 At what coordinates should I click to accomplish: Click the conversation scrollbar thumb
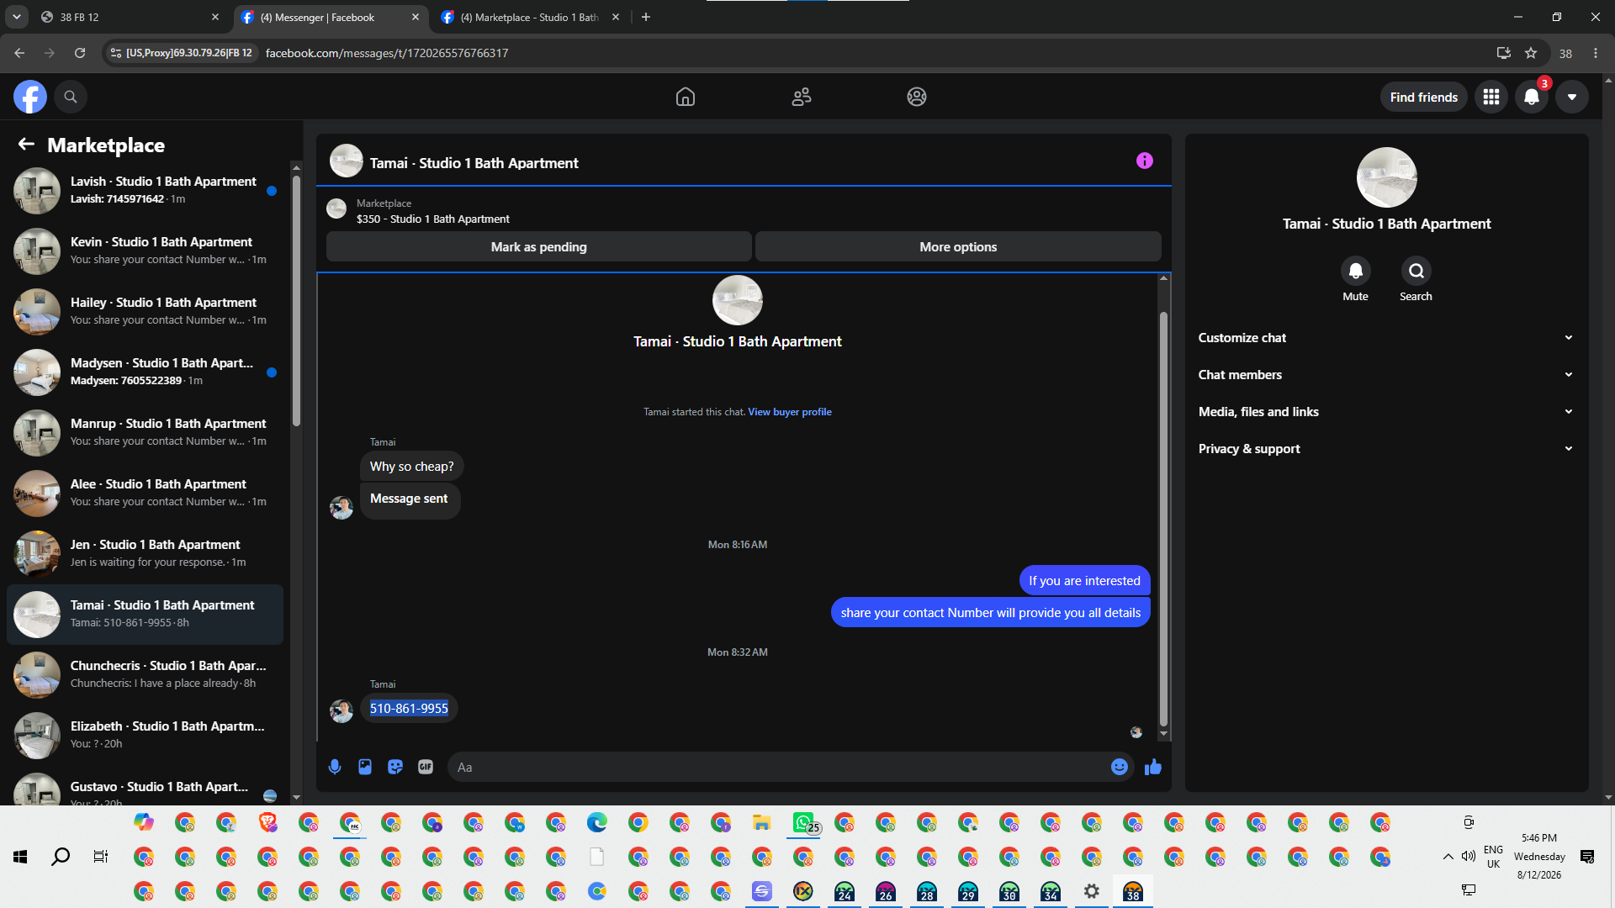tap(1163, 519)
